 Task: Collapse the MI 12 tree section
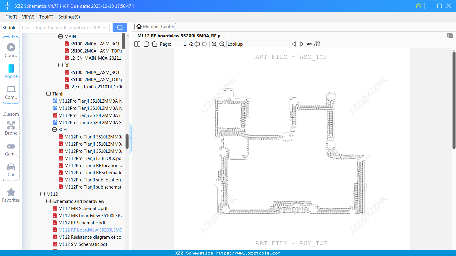click(42, 194)
